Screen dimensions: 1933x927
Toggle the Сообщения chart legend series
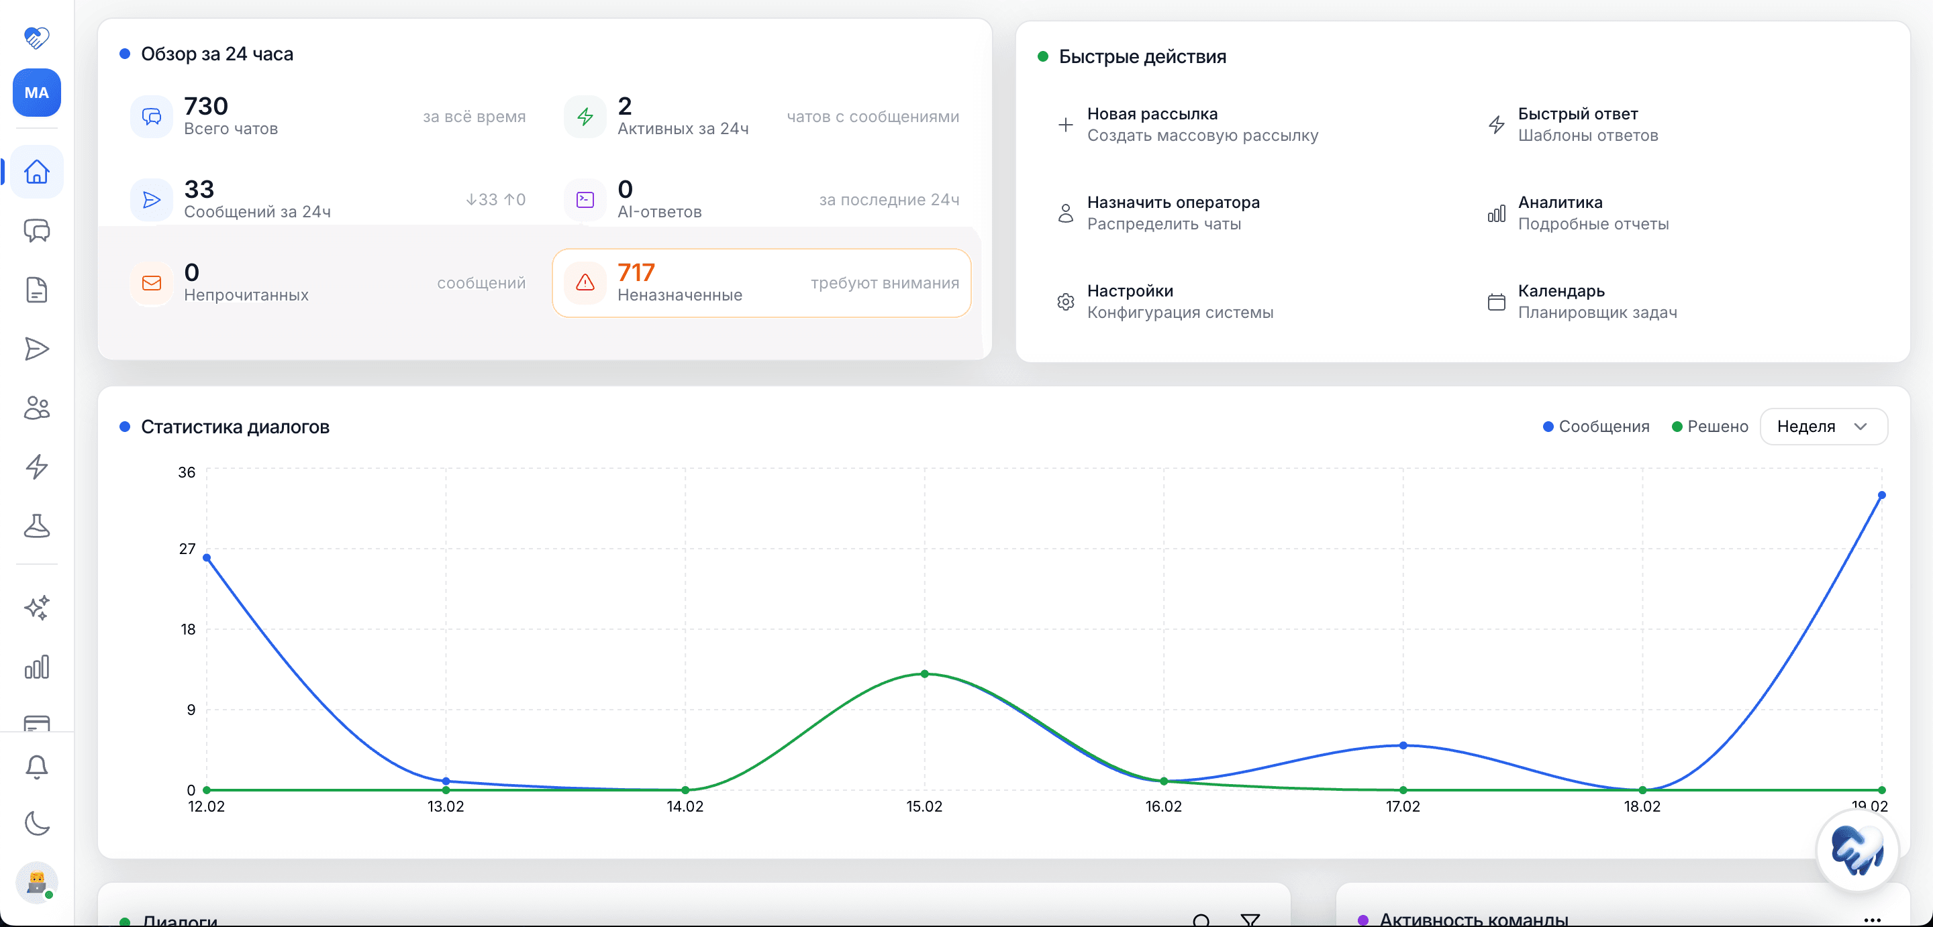click(x=1595, y=426)
